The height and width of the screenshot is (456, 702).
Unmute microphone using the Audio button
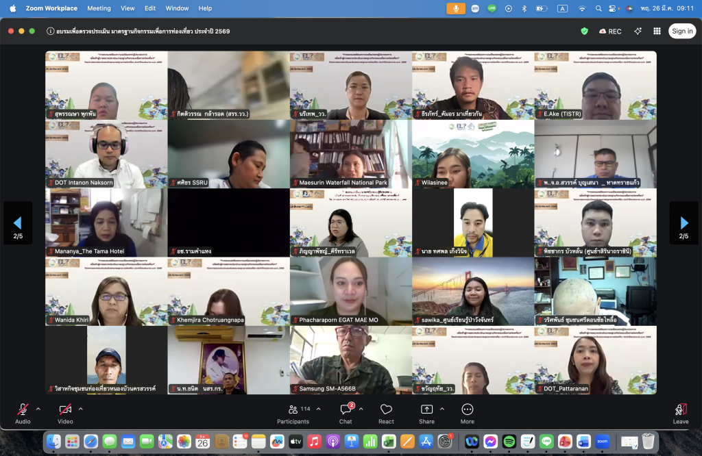[23, 409]
